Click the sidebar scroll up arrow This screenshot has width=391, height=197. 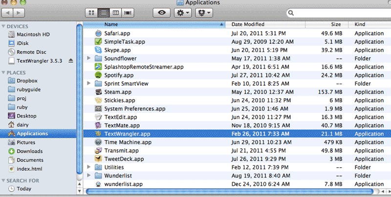[x=79, y=184]
